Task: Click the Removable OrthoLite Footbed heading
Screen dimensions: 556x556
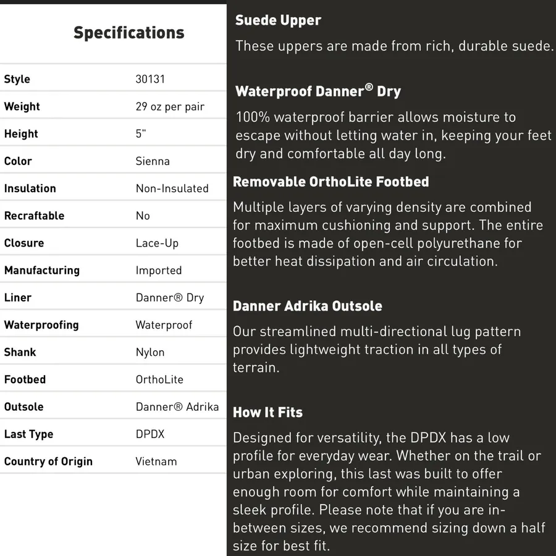Action: (x=331, y=182)
